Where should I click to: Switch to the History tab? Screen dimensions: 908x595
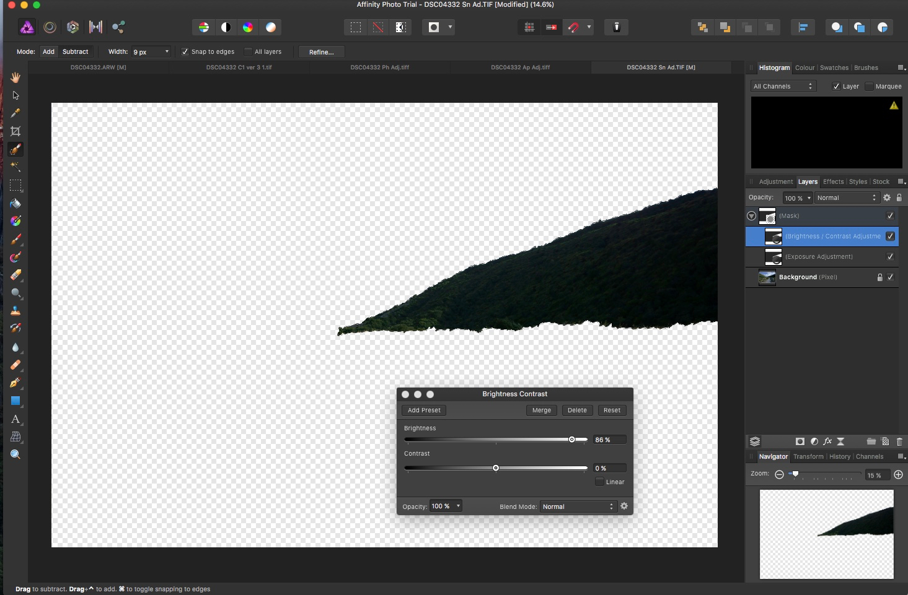coord(840,457)
